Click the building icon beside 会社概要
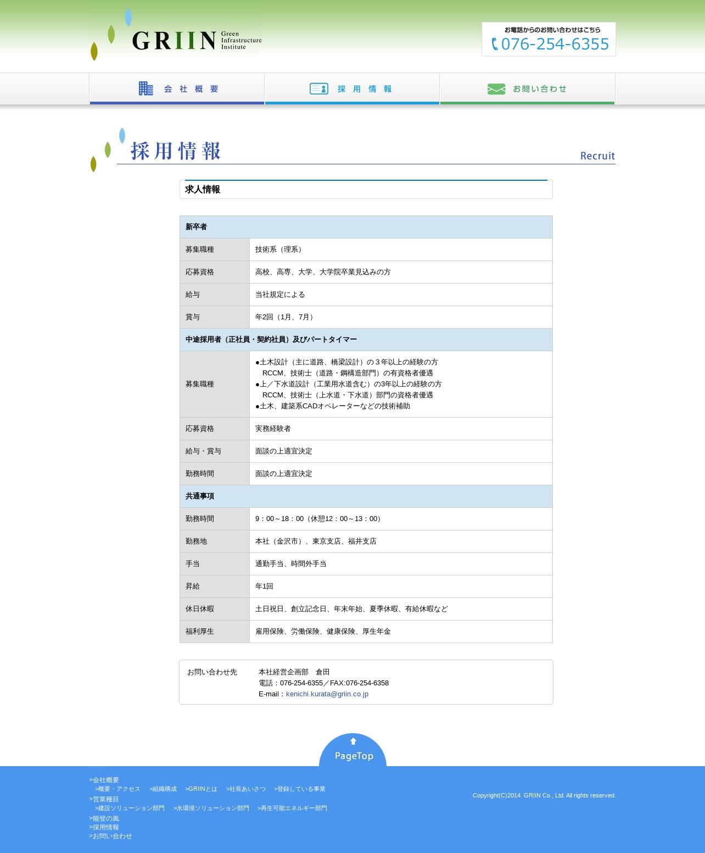Viewport: 705px width, 853px height. pos(146,88)
